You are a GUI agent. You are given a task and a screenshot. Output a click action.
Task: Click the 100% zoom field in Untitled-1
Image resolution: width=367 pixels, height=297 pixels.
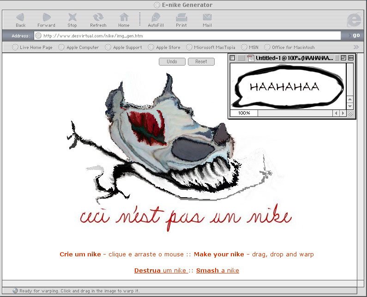[x=244, y=113]
